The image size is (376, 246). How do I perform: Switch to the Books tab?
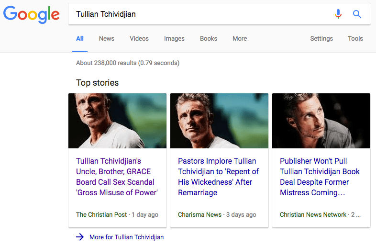209,38
